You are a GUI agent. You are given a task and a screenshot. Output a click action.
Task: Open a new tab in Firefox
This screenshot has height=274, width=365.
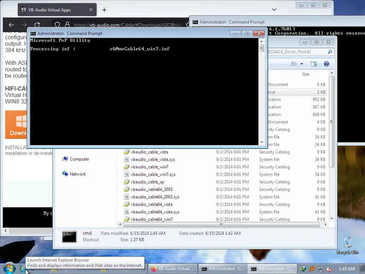104,10
